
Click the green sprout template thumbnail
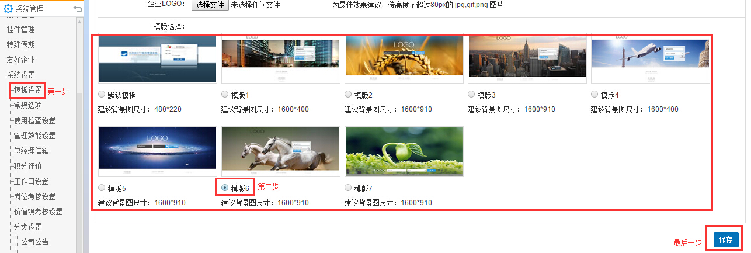[x=404, y=152]
